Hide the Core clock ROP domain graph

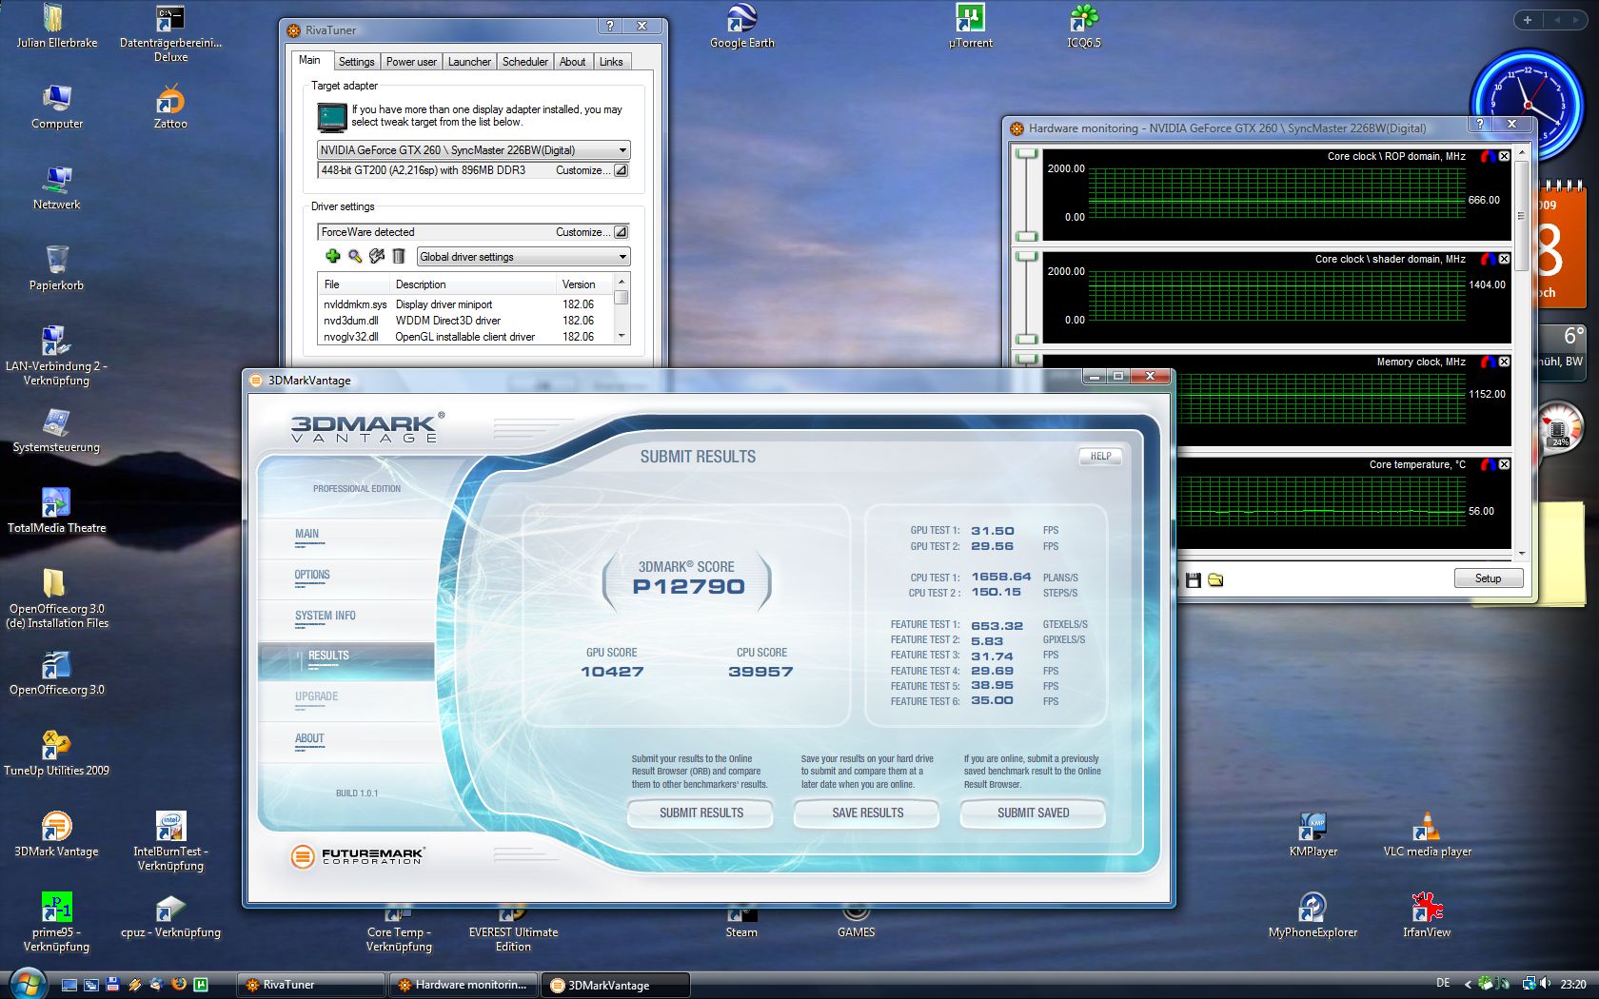[x=1504, y=156]
